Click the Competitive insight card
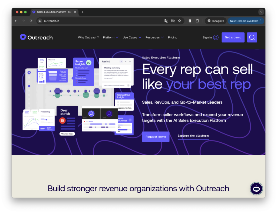The image size is (277, 213). 124,101
